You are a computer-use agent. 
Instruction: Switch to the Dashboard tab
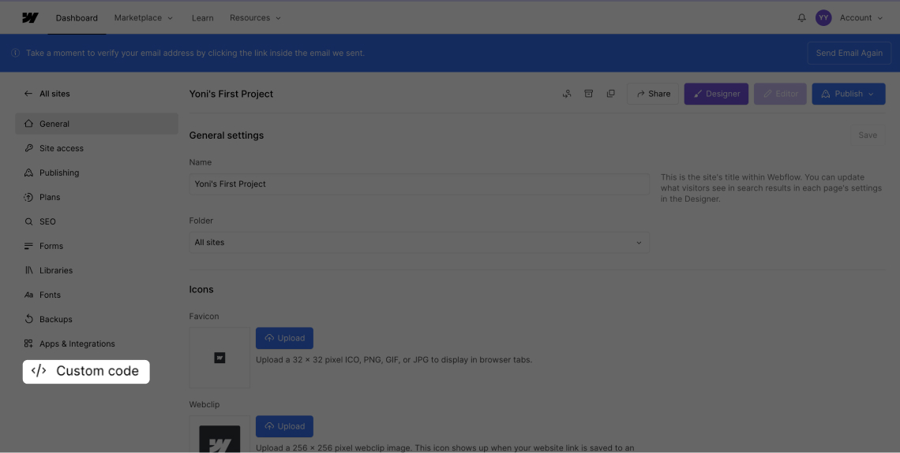[x=77, y=18]
